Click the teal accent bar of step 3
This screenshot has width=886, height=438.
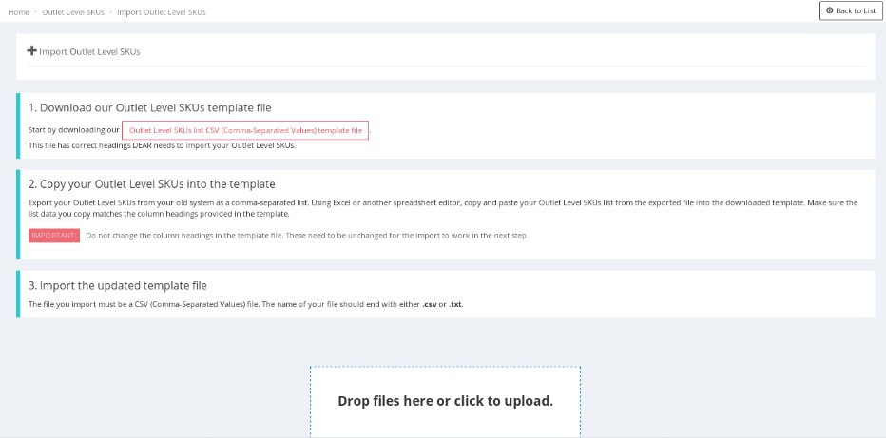17,294
